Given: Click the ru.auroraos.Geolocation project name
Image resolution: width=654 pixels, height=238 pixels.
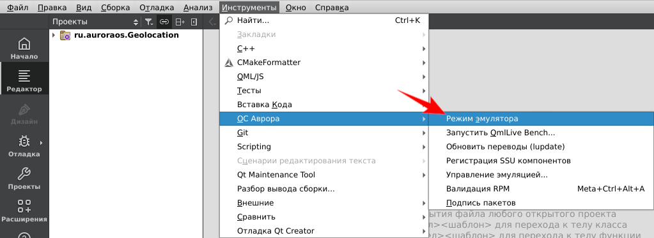Looking at the screenshot, I should pyautogui.click(x=127, y=35).
